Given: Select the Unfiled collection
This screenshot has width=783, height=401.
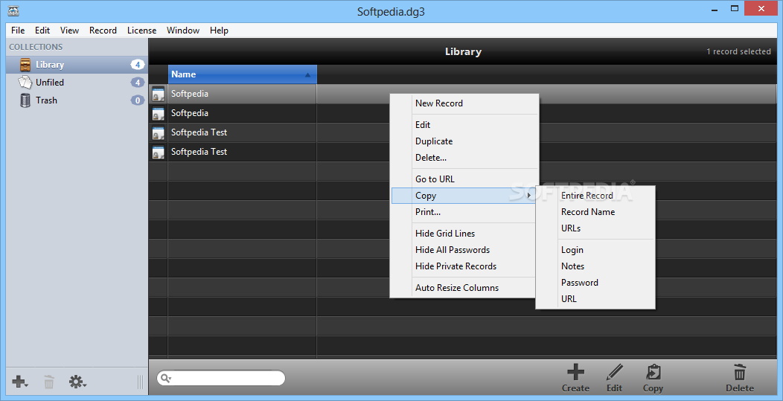Looking at the screenshot, I should coord(77,83).
